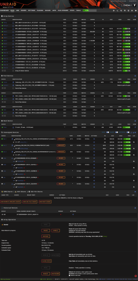Open Disk 22 view file browser icon

pyautogui.click(x=135, y=68)
